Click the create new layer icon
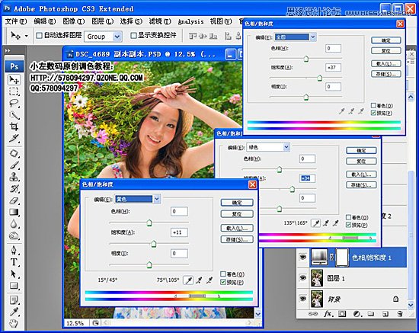 click(x=385, y=314)
